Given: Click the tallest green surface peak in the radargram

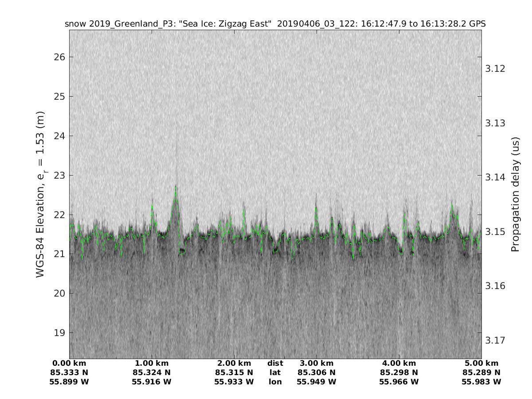Looking at the screenshot, I should coord(176,187).
